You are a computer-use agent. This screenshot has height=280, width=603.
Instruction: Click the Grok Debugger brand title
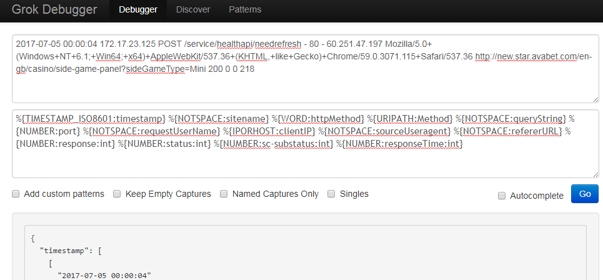pyautogui.click(x=54, y=10)
